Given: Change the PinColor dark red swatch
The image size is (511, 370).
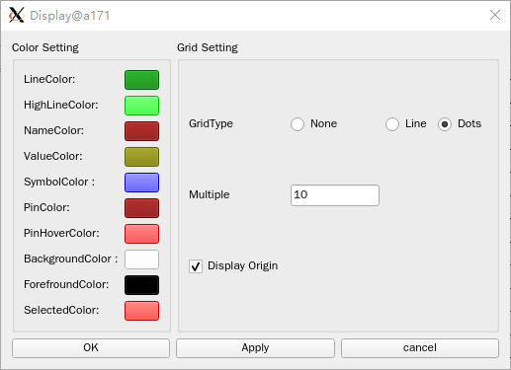Looking at the screenshot, I should 141,208.
